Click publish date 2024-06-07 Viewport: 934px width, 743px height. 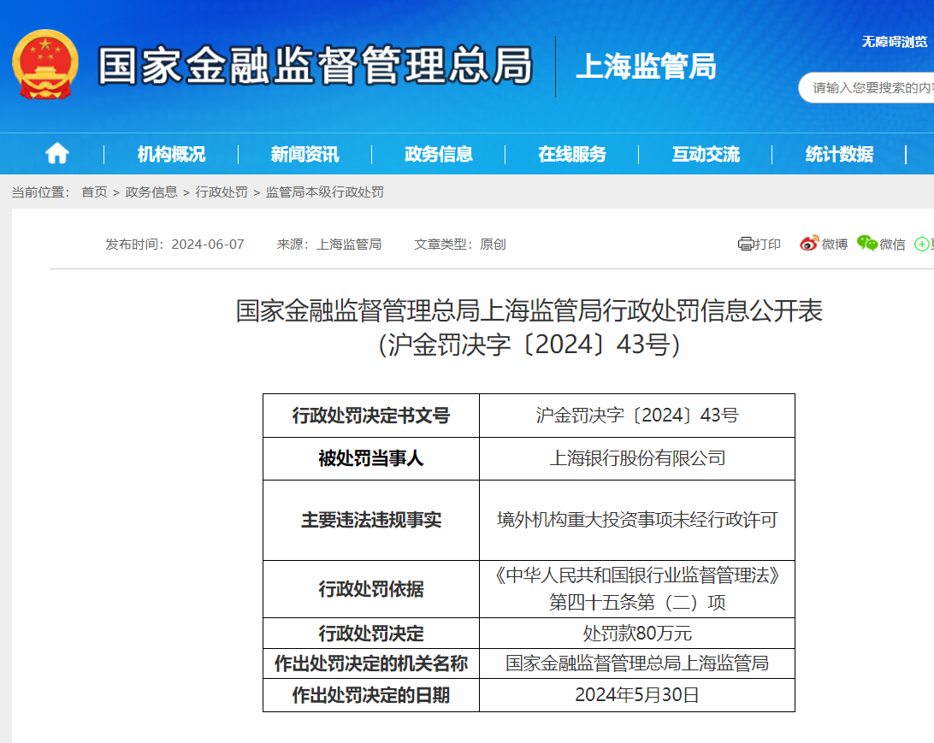[x=208, y=244]
